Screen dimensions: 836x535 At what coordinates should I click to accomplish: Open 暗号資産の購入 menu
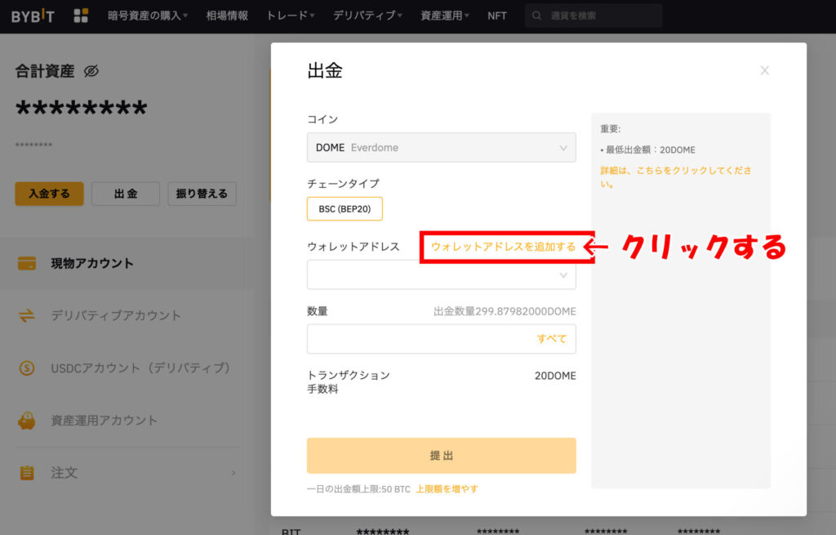(148, 16)
